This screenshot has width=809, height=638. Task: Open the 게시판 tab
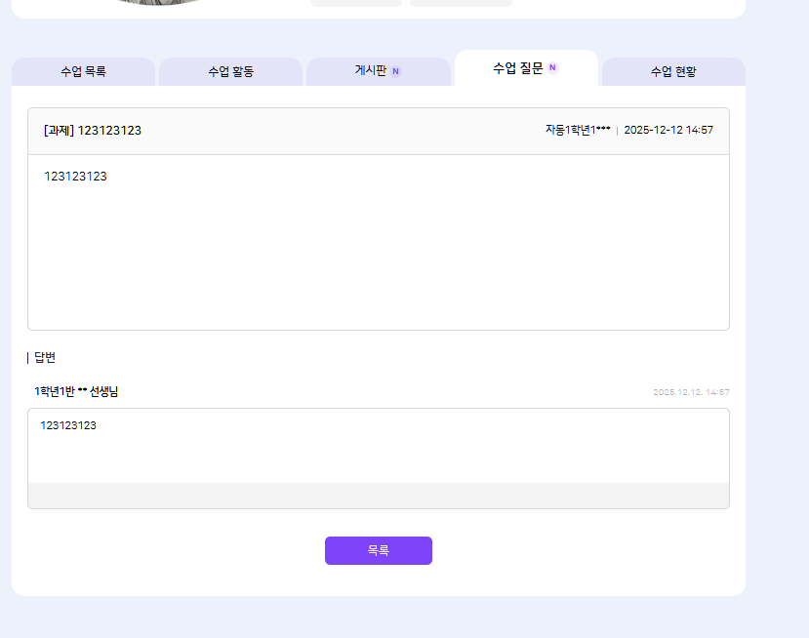coord(371,71)
